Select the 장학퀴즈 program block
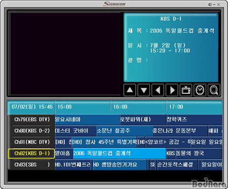 coord(194,120)
